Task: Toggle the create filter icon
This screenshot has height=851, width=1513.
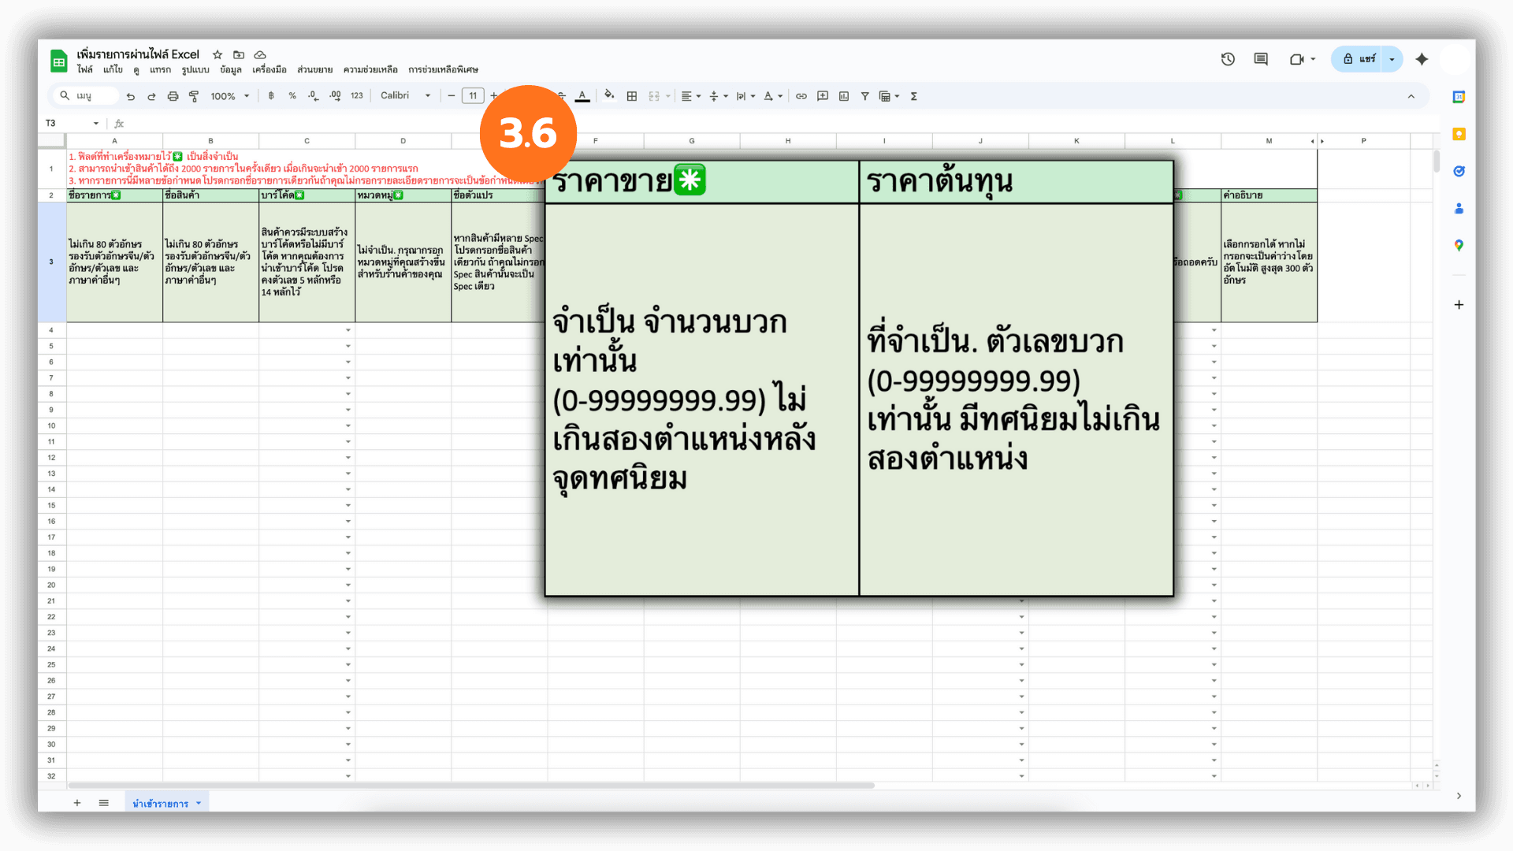Action: click(x=864, y=96)
